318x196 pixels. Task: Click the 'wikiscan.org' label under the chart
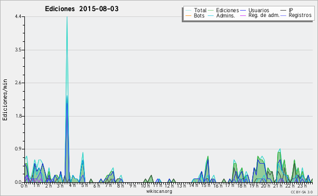tap(159, 191)
